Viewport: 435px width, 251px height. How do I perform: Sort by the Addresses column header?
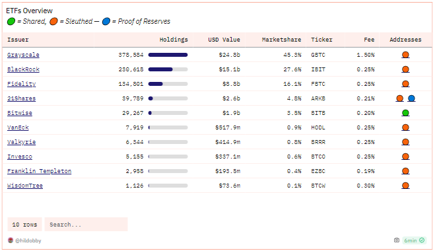[405, 40]
